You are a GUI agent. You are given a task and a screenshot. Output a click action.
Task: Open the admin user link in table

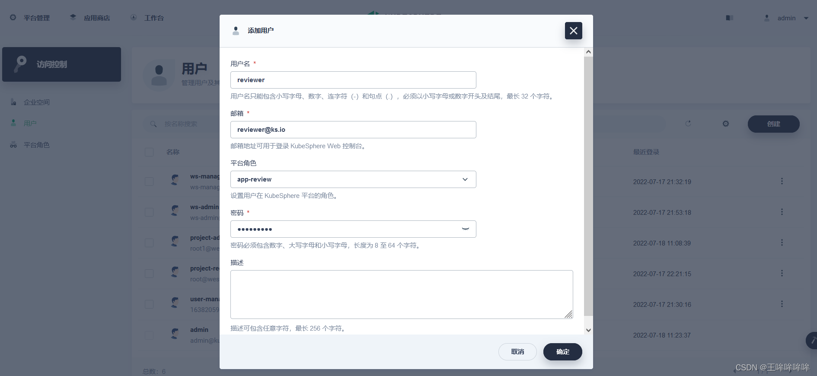point(199,330)
